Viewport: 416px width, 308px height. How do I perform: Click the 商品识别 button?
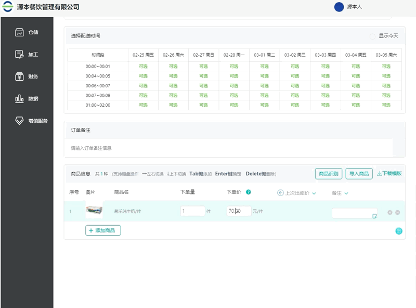[328, 174]
